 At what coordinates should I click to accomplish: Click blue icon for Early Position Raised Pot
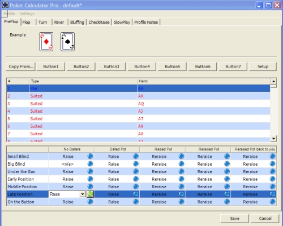pos(181,179)
